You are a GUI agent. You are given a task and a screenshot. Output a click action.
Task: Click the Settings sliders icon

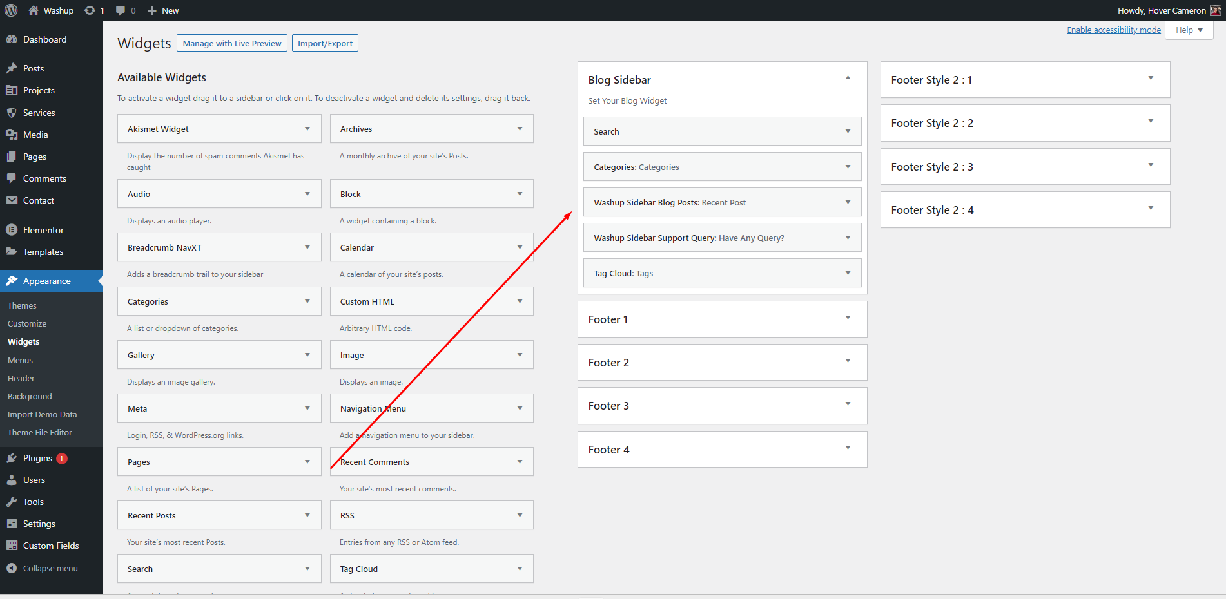click(12, 524)
